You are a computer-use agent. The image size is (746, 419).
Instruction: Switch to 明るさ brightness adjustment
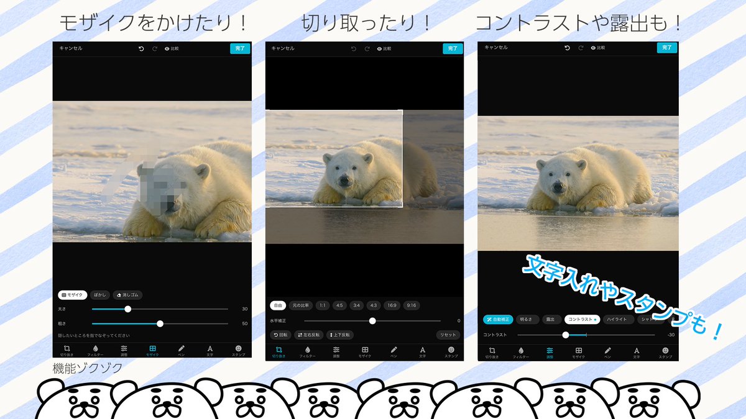tap(527, 320)
